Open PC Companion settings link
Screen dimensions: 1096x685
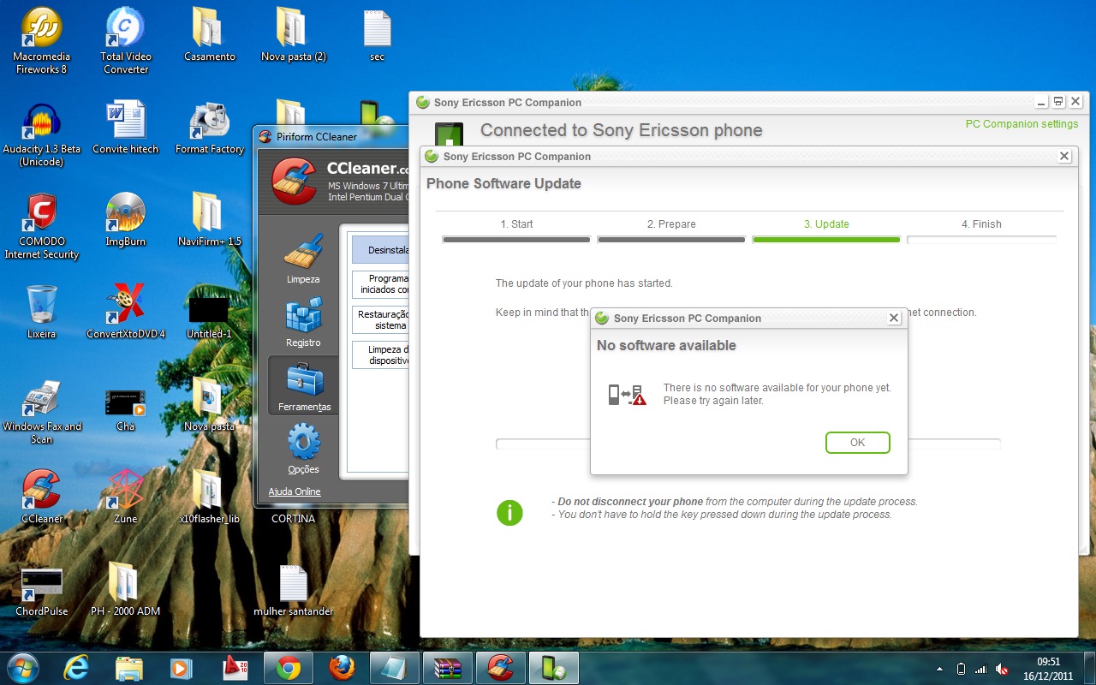pyautogui.click(x=1022, y=124)
